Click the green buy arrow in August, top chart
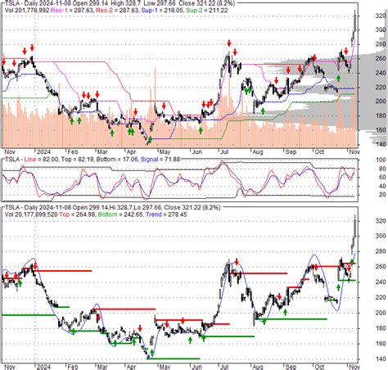Image resolution: width=388 pixels, height=370 pixels. pyautogui.click(x=263, y=111)
